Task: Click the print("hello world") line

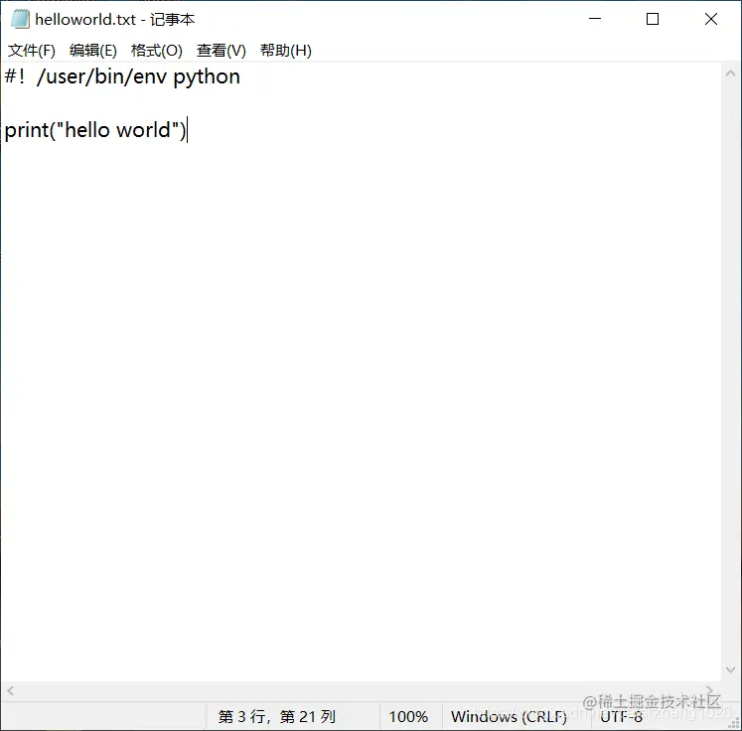Action: click(95, 130)
